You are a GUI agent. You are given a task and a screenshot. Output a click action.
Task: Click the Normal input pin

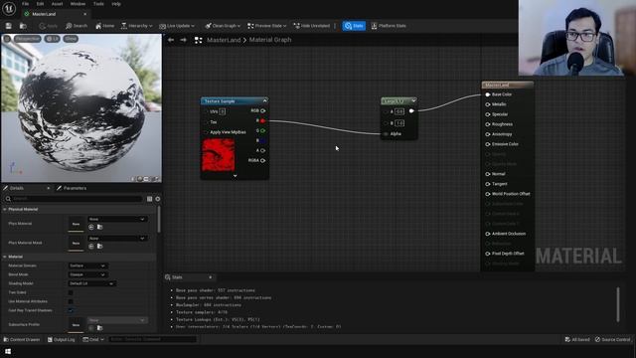pos(488,174)
